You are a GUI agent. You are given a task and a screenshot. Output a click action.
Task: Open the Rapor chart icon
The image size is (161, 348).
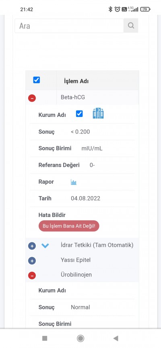[x=74, y=182]
